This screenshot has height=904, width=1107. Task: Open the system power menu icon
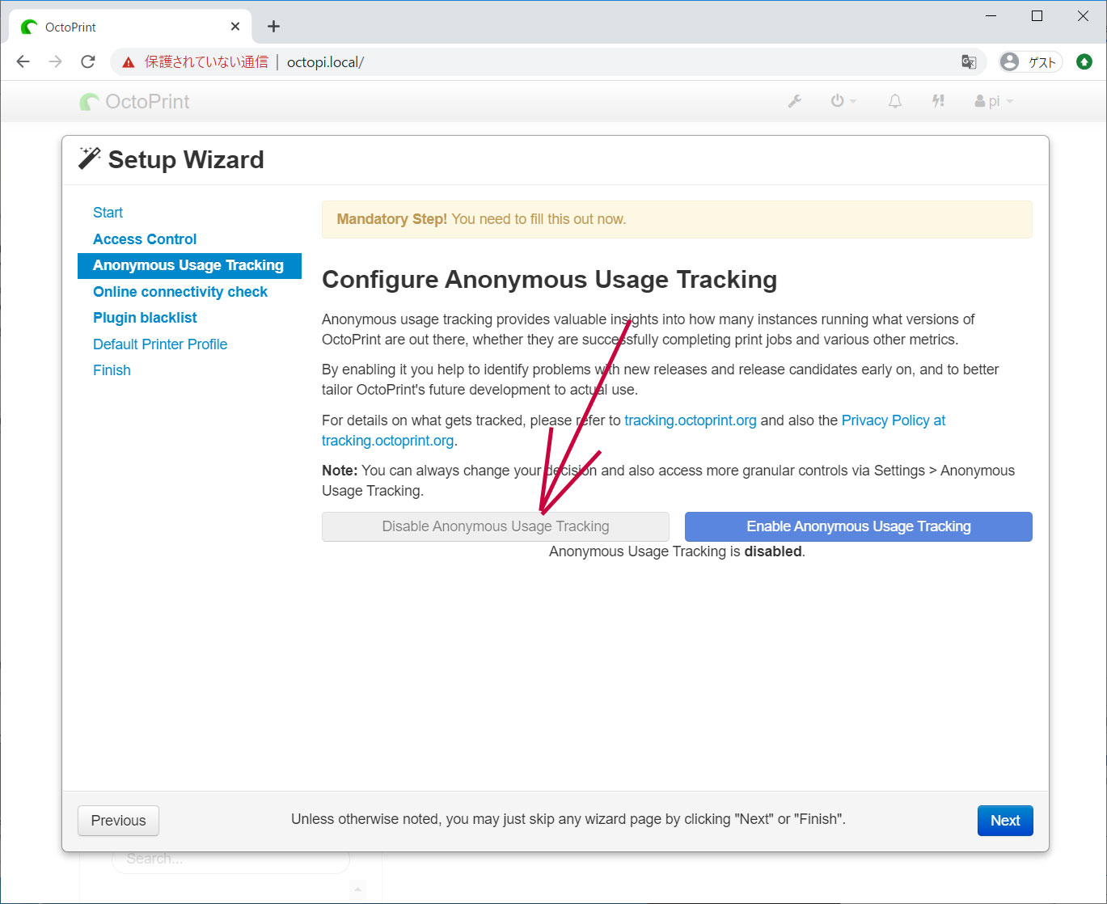point(843,101)
